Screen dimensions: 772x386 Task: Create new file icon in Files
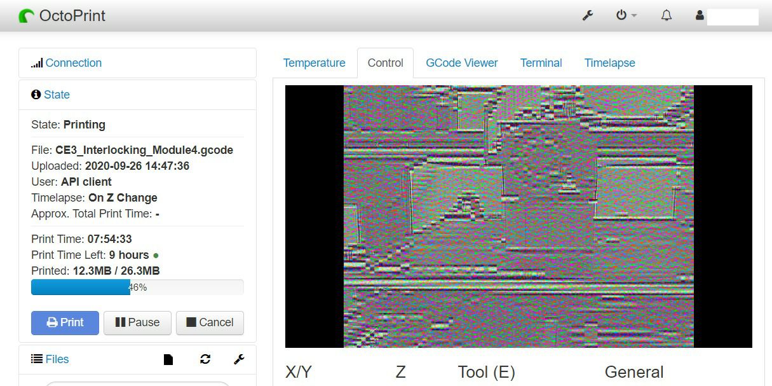(x=168, y=359)
